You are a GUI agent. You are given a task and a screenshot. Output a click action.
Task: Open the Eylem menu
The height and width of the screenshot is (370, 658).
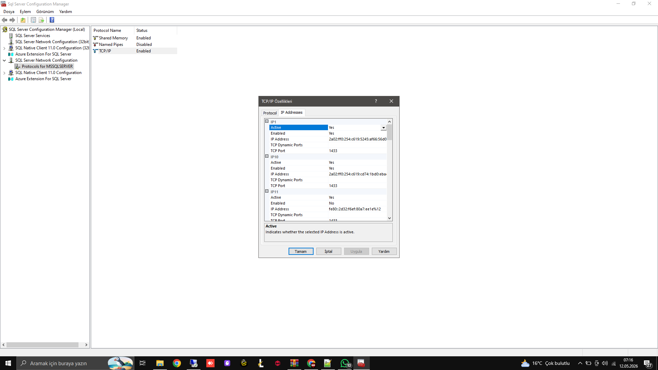tap(25, 12)
